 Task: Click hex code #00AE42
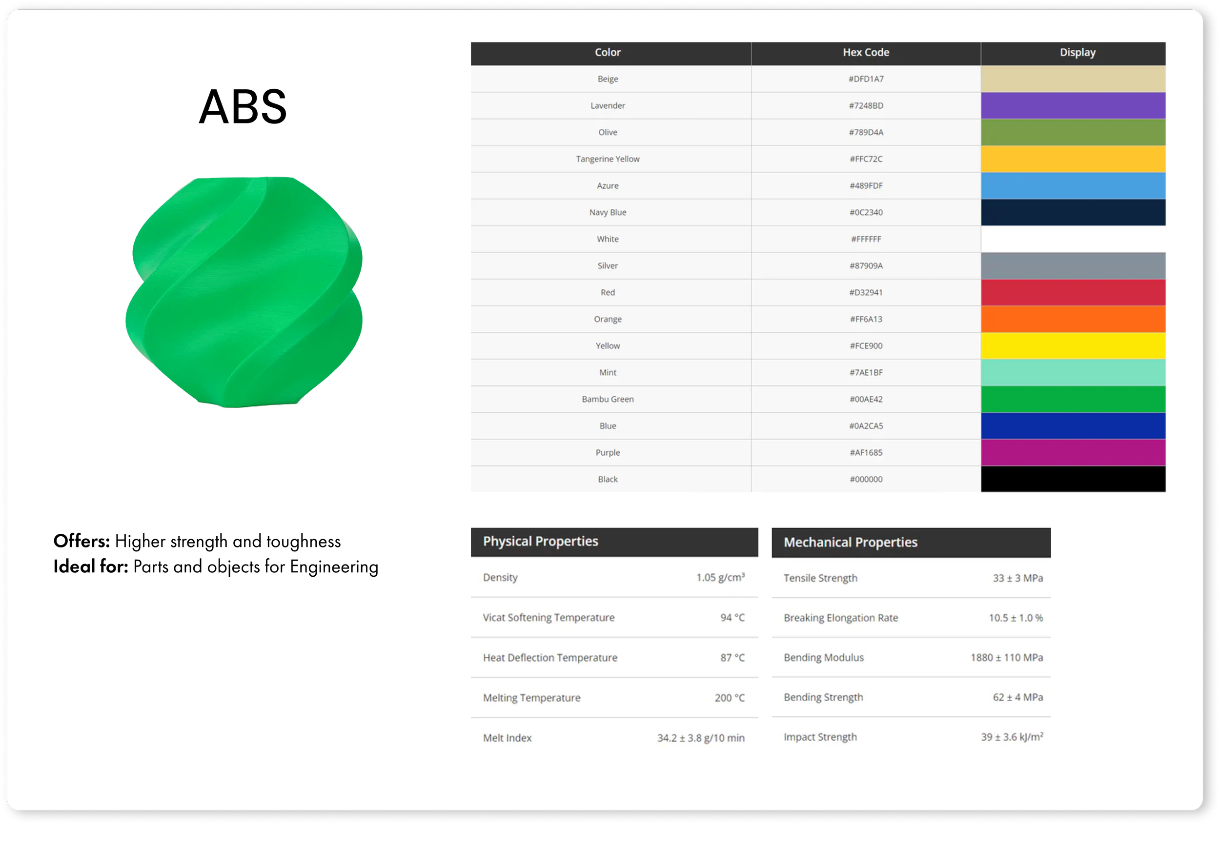pos(866,399)
